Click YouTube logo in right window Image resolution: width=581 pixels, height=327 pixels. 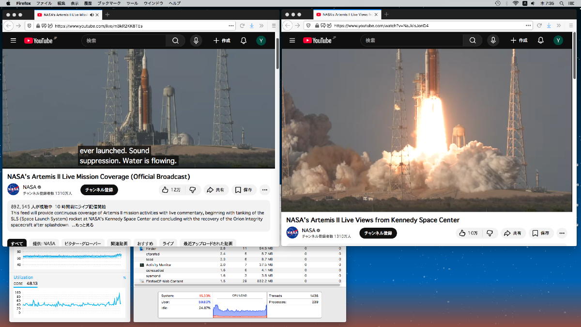[319, 41]
